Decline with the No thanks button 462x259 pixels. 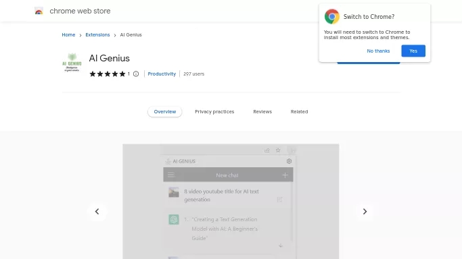378,51
